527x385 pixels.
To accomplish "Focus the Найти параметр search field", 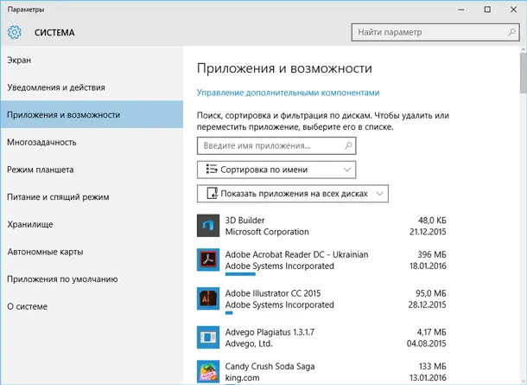I will [x=435, y=32].
